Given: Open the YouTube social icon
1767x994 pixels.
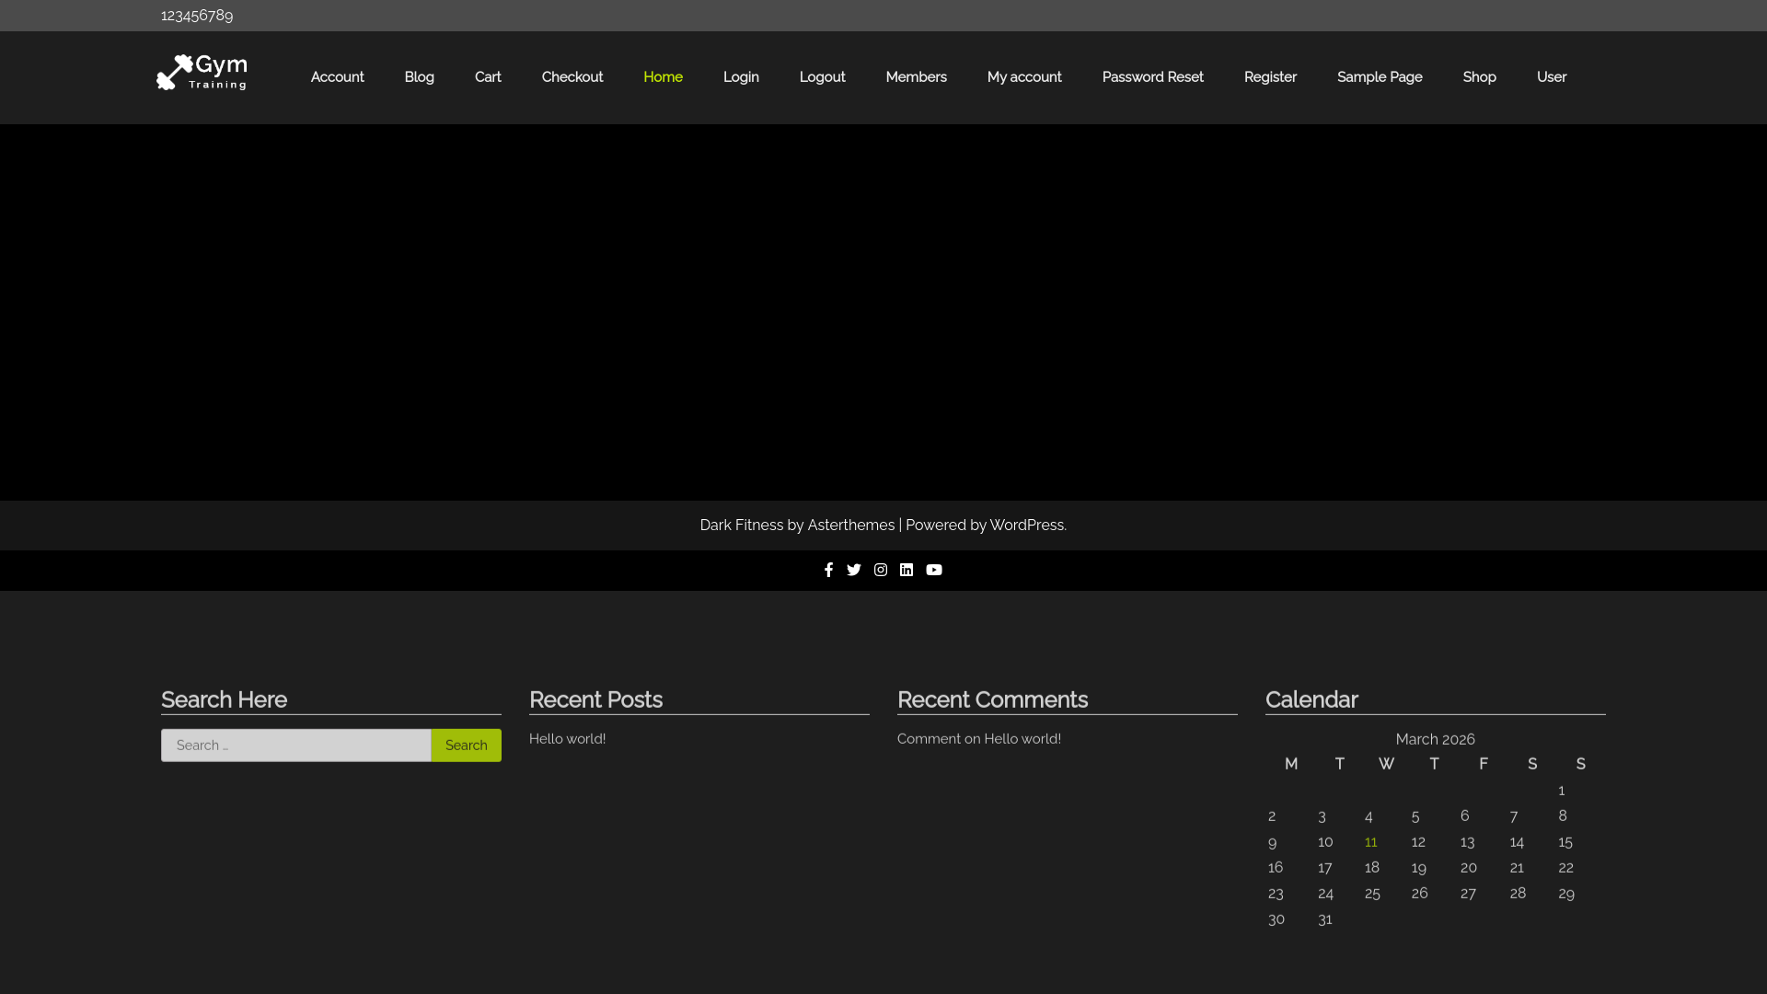Looking at the screenshot, I should click(x=934, y=571).
